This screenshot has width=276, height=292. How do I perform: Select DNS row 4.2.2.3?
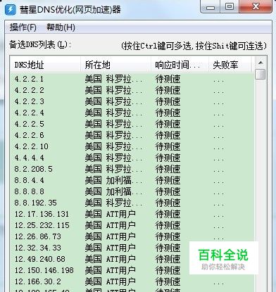pyautogui.click(x=132, y=101)
